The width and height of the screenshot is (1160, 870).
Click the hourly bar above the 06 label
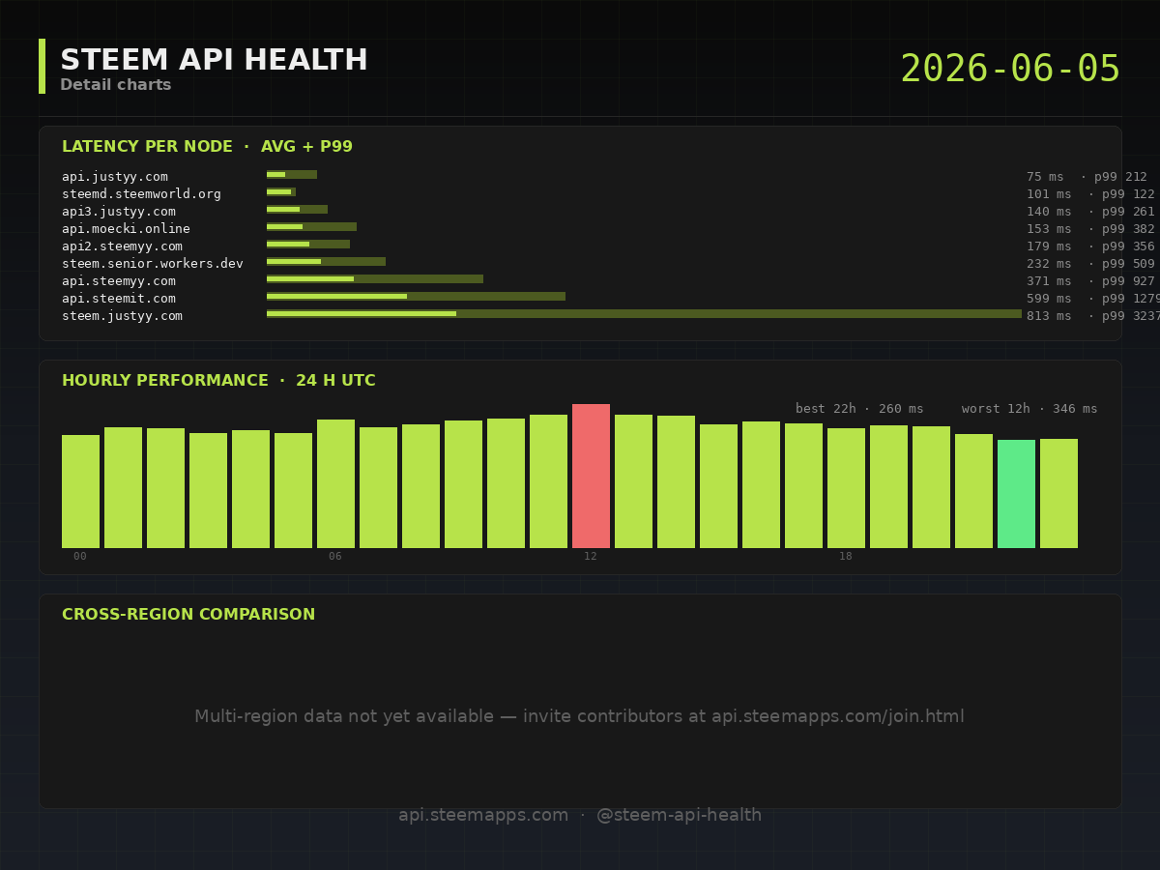point(335,483)
